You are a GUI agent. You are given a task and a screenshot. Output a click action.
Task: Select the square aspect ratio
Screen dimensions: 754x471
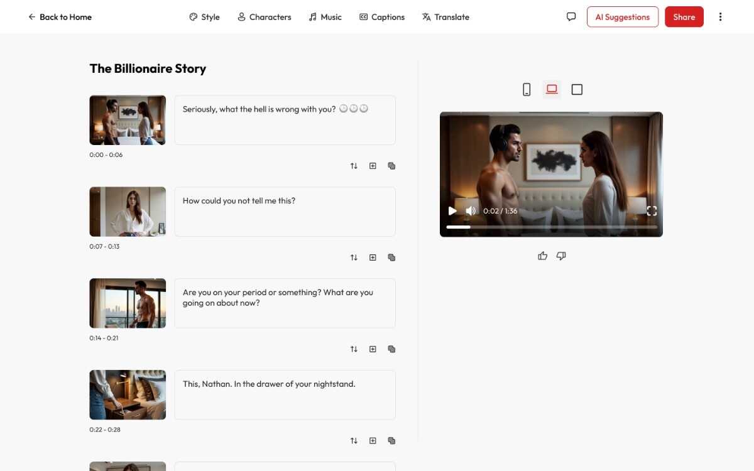pyautogui.click(x=577, y=90)
